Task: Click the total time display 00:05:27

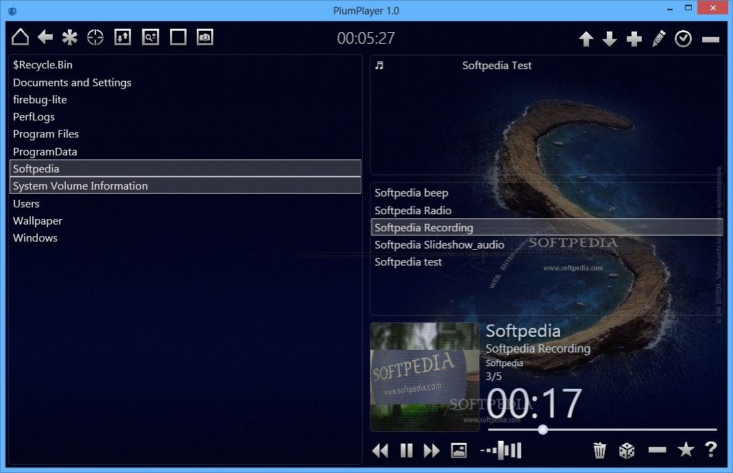Action: tap(366, 38)
